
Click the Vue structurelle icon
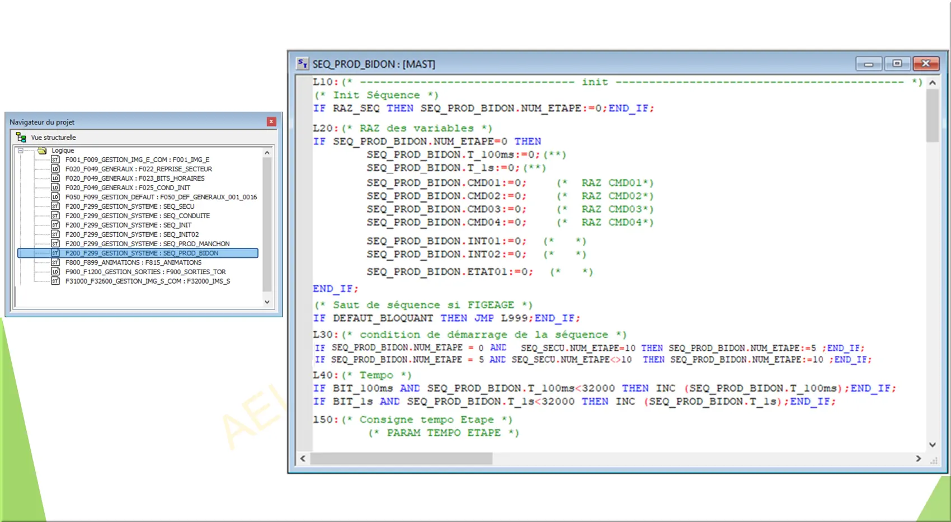pyautogui.click(x=21, y=137)
